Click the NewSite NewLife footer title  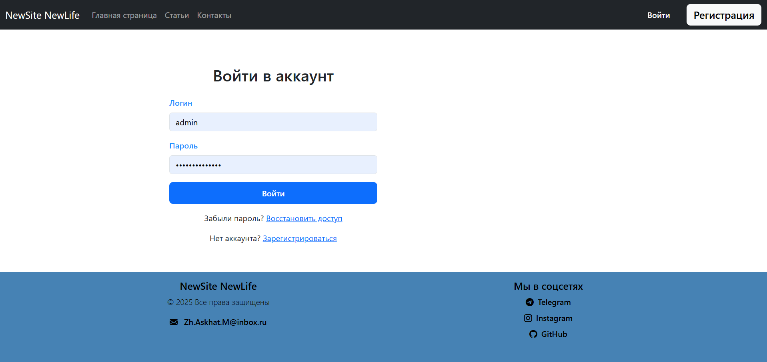point(218,286)
